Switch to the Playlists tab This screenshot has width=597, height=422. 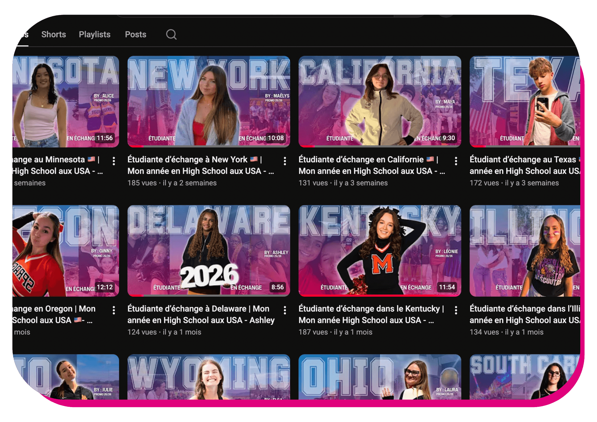(95, 35)
